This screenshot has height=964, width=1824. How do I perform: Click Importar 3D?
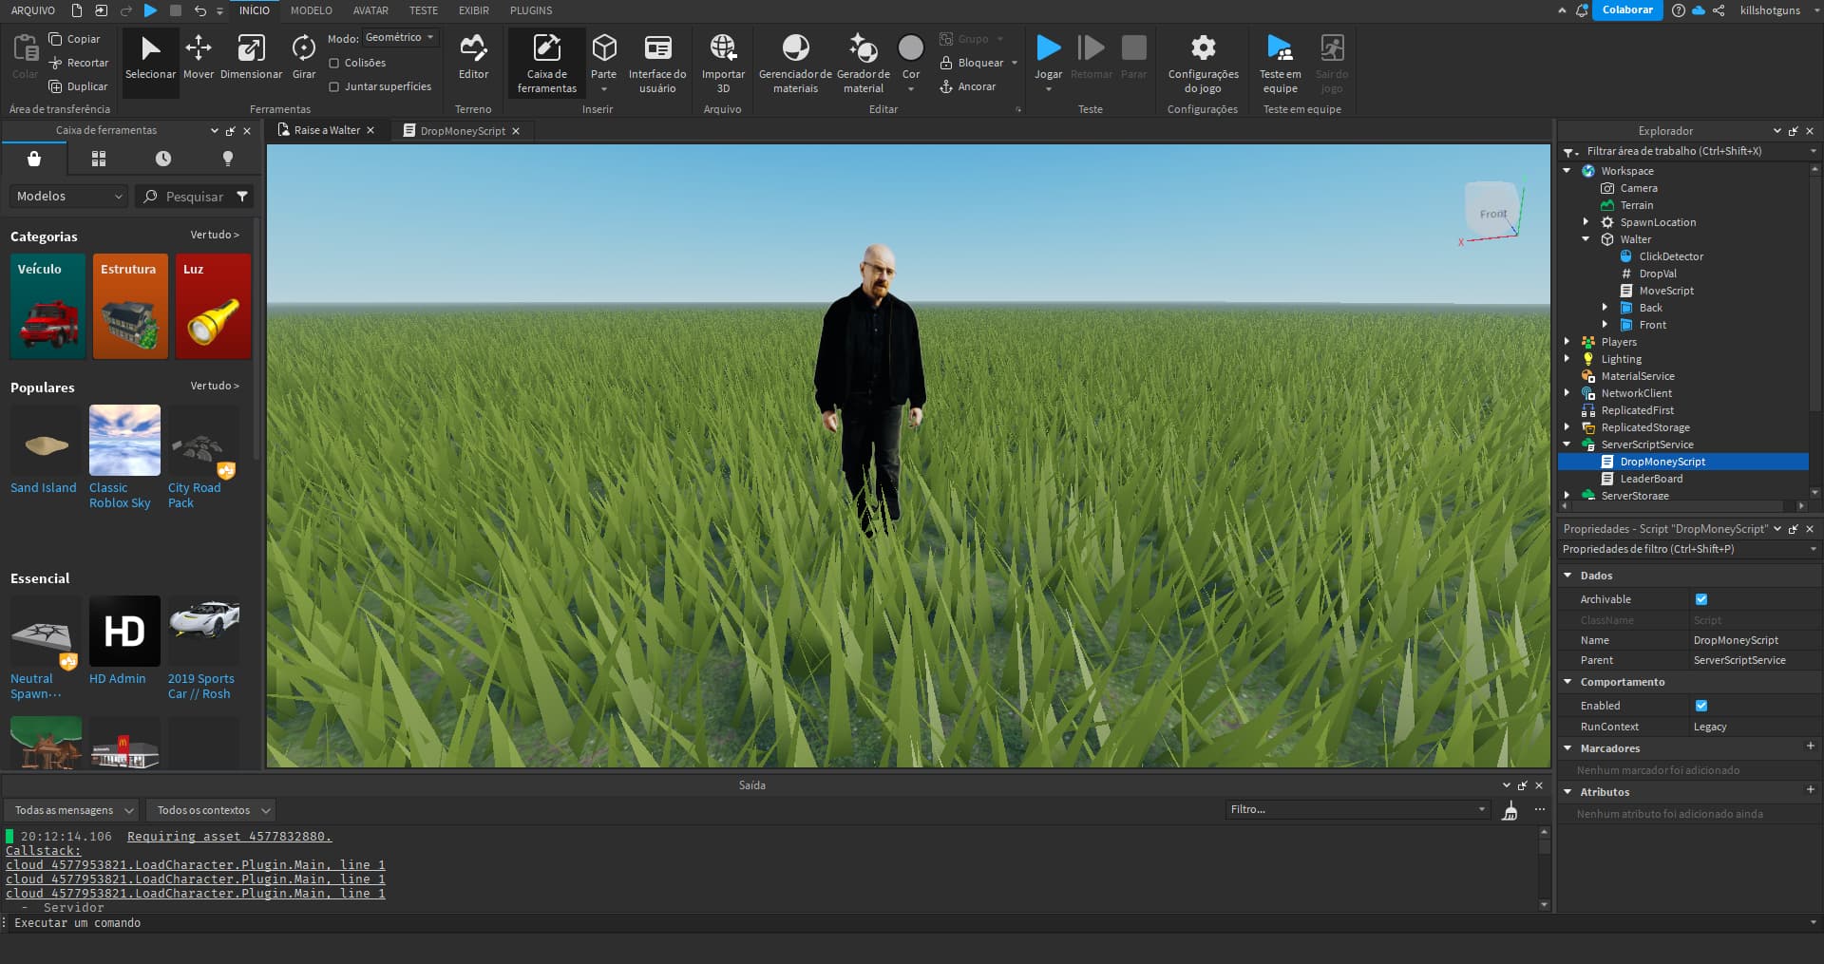pyautogui.click(x=723, y=63)
